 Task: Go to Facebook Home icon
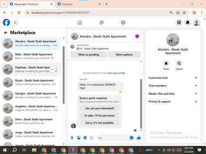[80, 23]
